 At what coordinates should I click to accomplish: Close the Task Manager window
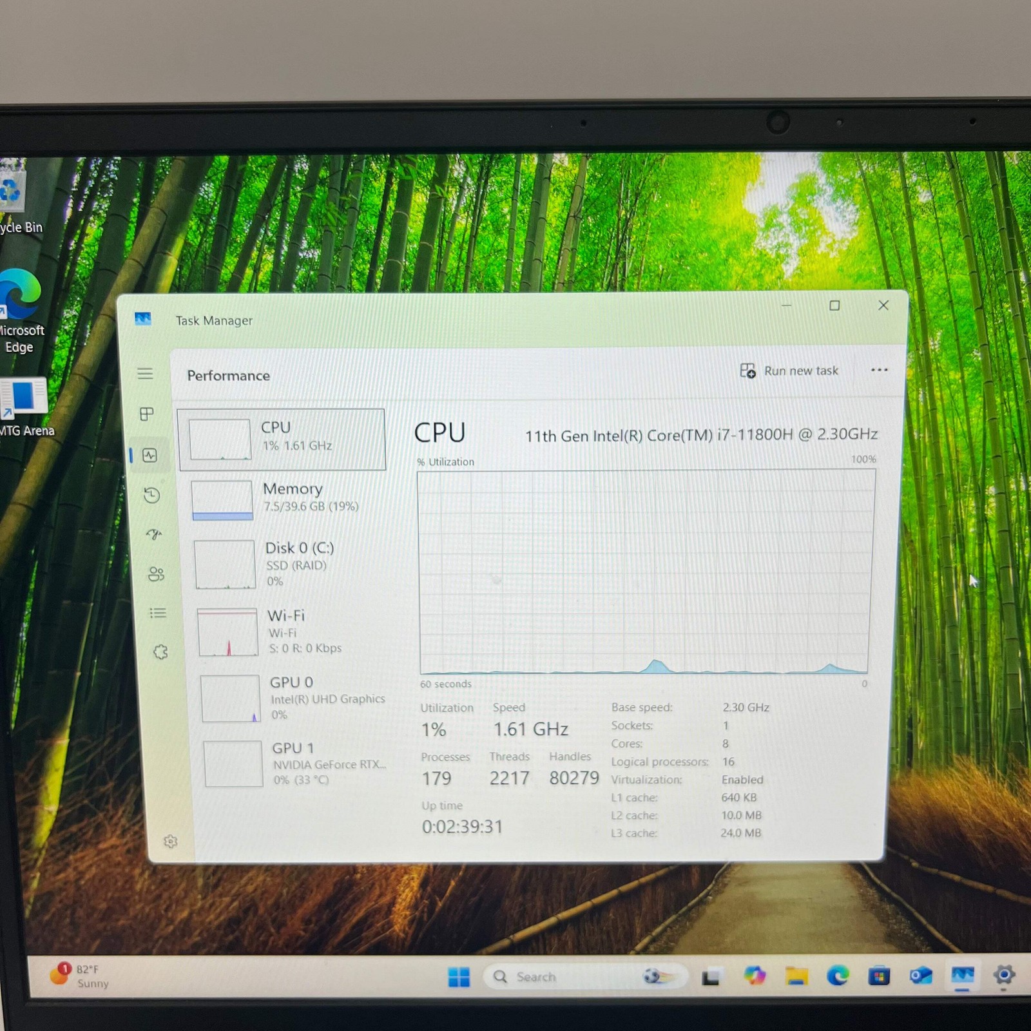(x=883, y=305)
